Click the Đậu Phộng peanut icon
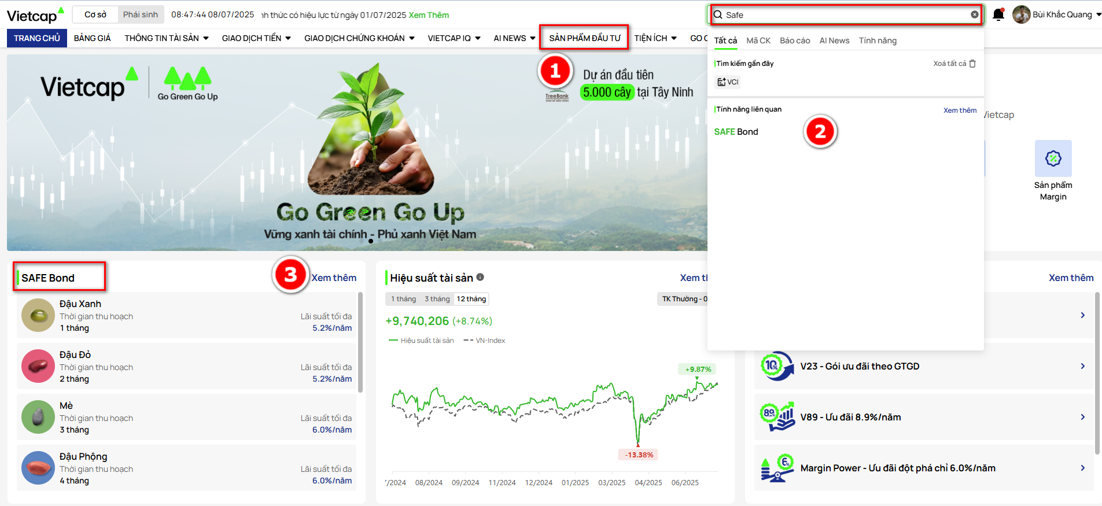Viewport: 1102px width, 506px height. [38, 468]
